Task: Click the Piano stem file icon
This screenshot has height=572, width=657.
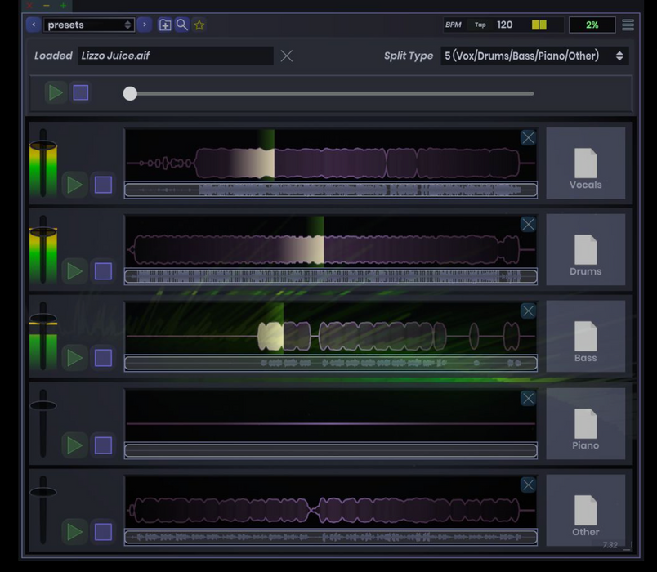Action: (x=585, y=425)
